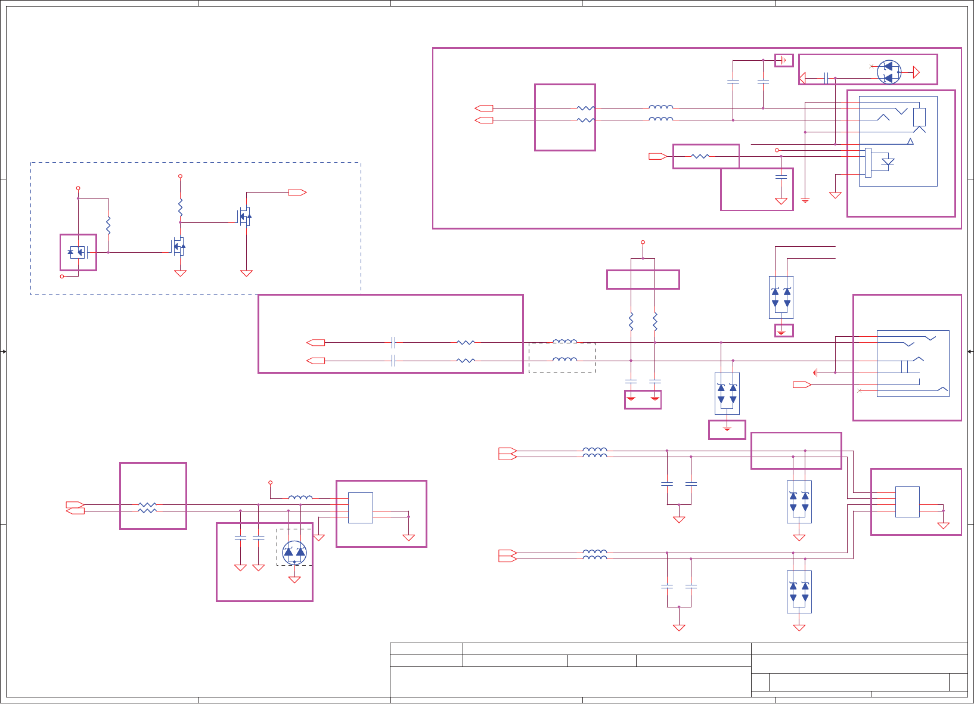This screenshot has height=704, width=974.
Task: Select the bottom-most TVS diode array on the sheet
Action: pos(799,592)
